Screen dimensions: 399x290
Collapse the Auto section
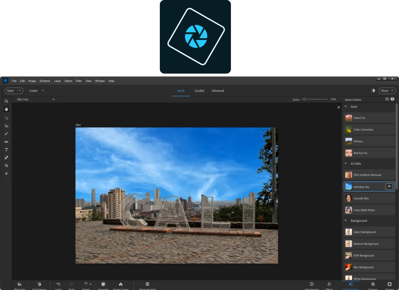click(x=346, y=107)
